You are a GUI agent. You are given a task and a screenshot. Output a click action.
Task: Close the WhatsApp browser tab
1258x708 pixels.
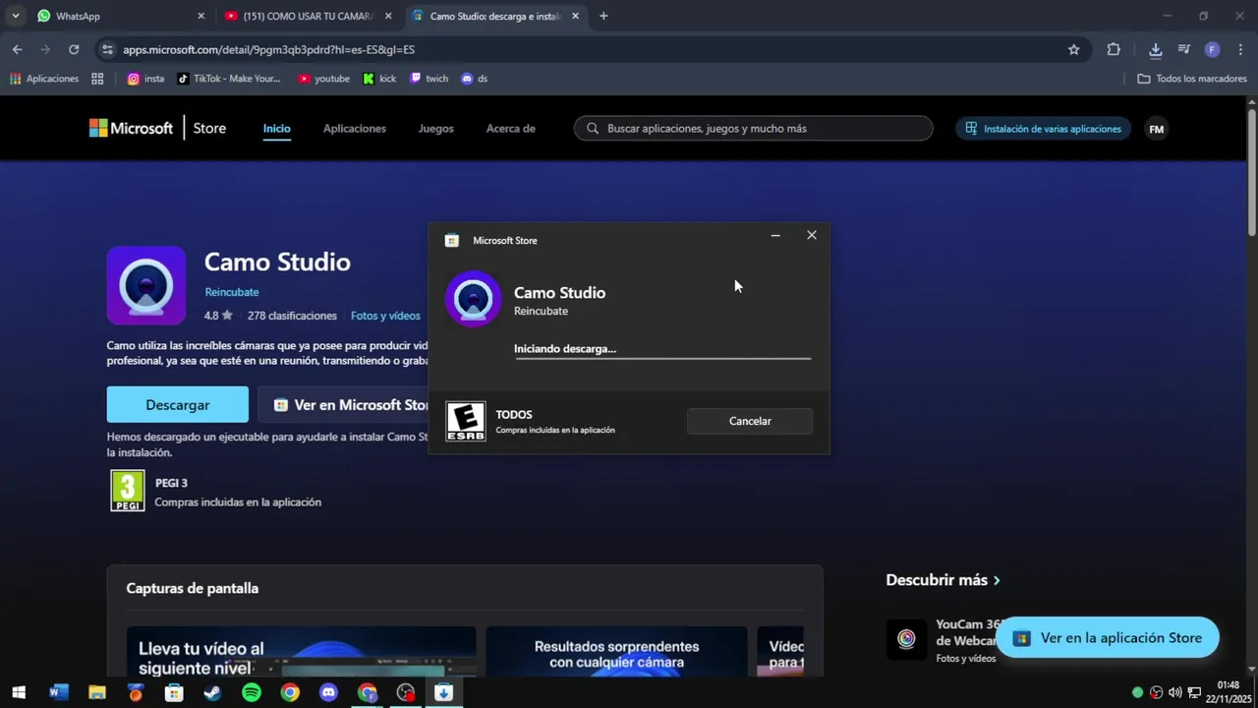pos(201,16)
